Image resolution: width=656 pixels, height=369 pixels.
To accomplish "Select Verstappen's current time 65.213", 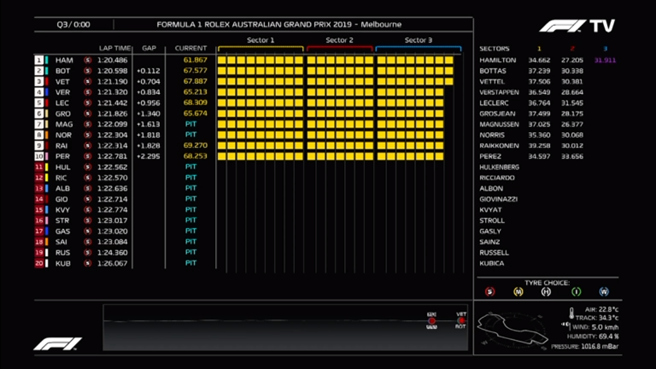I will click(x=195, y=92).
